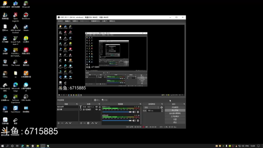
Task: Open source Filters button above panels
Action: tap(105, 100)
